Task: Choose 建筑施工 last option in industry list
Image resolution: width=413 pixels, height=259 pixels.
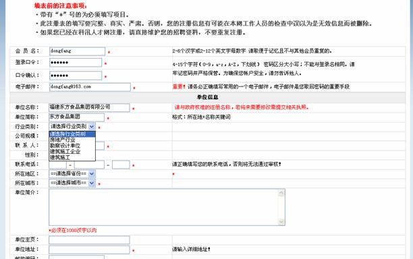Action: (x=72, y=157)
